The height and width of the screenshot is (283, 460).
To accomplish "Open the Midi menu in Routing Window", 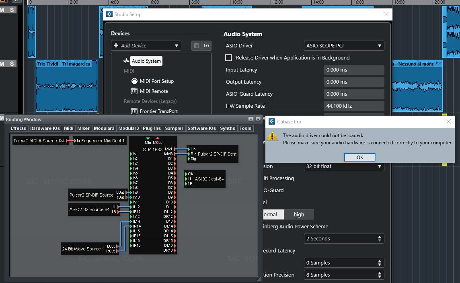I will click(x=69, y=128).
